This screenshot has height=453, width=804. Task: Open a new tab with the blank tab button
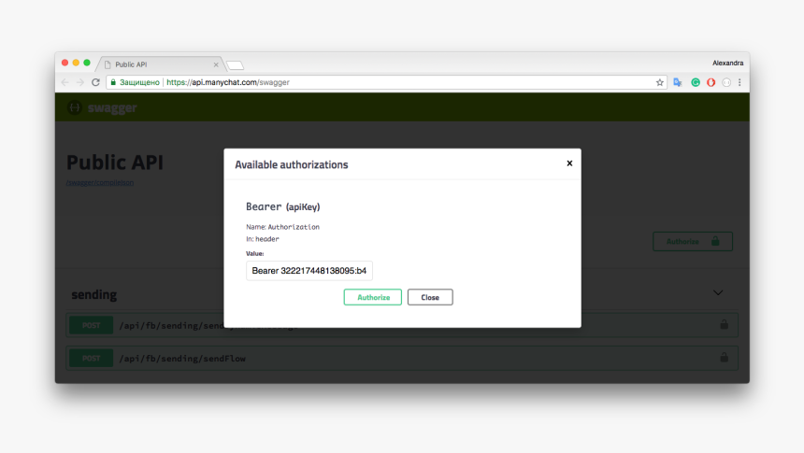235,64
